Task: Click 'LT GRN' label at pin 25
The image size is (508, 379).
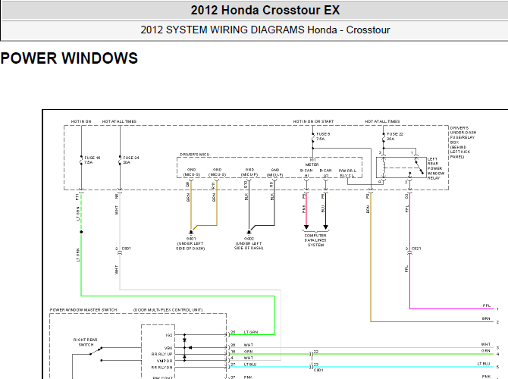Action: [251, 332]
